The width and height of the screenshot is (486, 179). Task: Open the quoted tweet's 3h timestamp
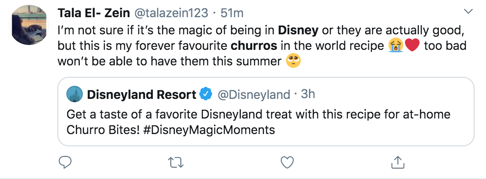coord(308,94)
